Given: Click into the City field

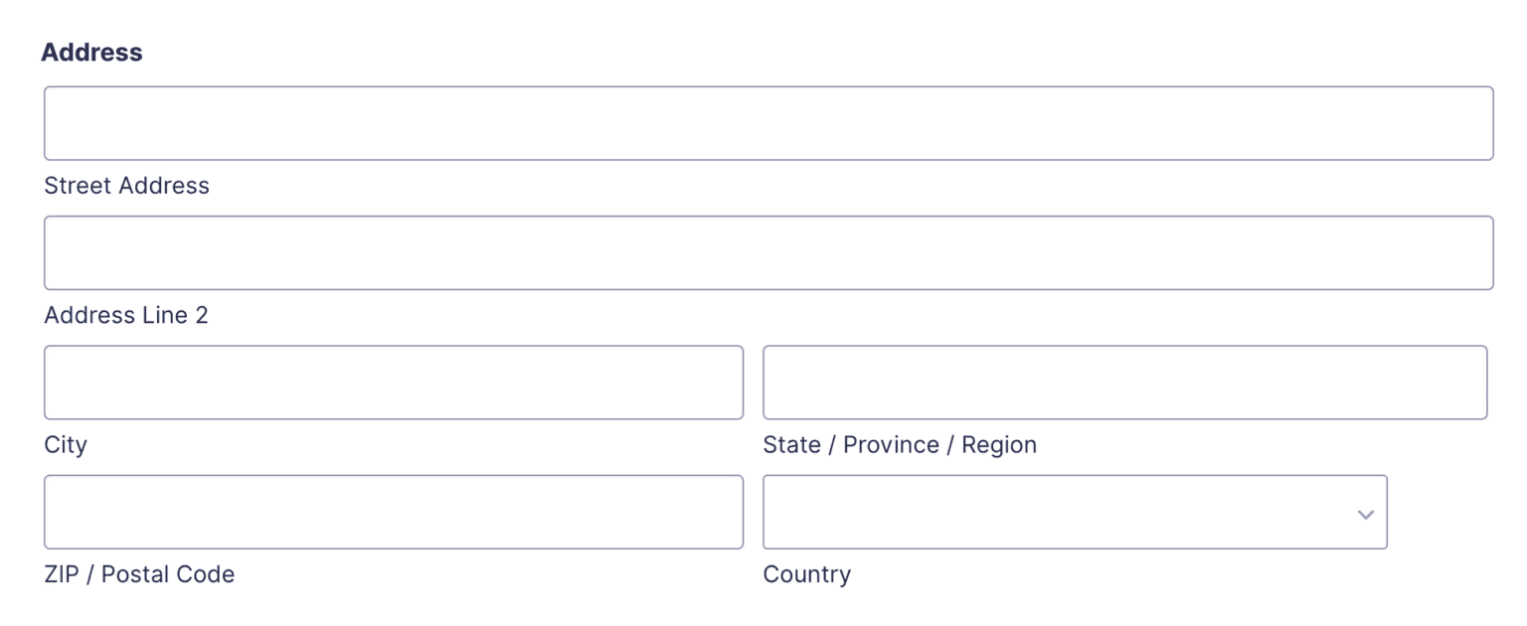Looking at the screenshot, I should pos(394,383).
